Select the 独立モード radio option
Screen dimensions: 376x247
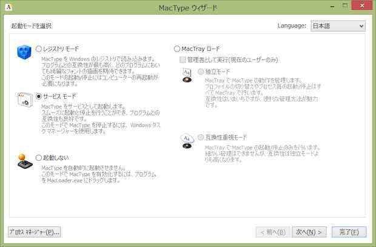point(201,72)
